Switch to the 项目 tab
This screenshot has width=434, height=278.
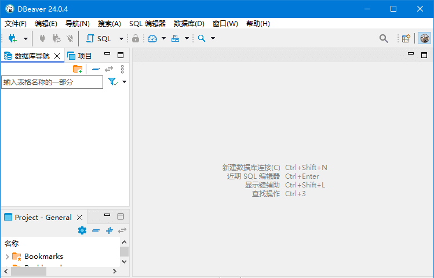pos(79,56)
